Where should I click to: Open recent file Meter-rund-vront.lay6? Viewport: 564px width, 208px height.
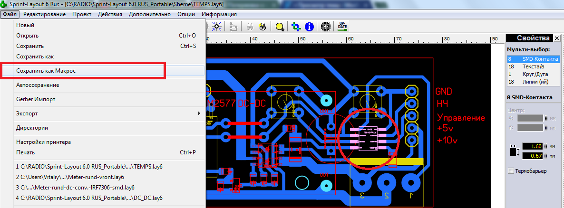(75, 177)
